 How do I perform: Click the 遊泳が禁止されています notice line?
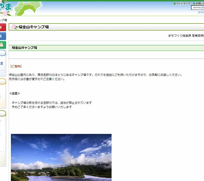point(52,103)
